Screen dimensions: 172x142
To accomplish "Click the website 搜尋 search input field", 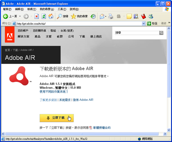I will (137, 33).
